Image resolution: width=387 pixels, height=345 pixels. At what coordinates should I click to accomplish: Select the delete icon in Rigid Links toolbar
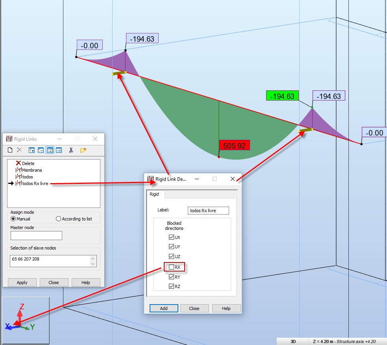19,150
